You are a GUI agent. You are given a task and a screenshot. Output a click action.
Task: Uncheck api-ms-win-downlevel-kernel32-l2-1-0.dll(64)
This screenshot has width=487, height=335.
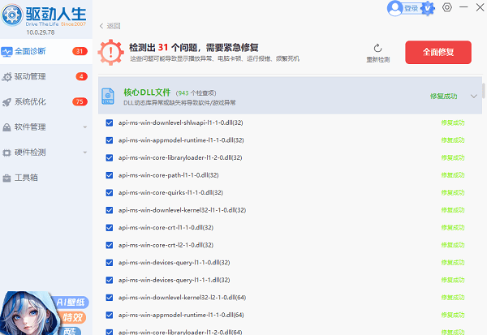(110, 298)
